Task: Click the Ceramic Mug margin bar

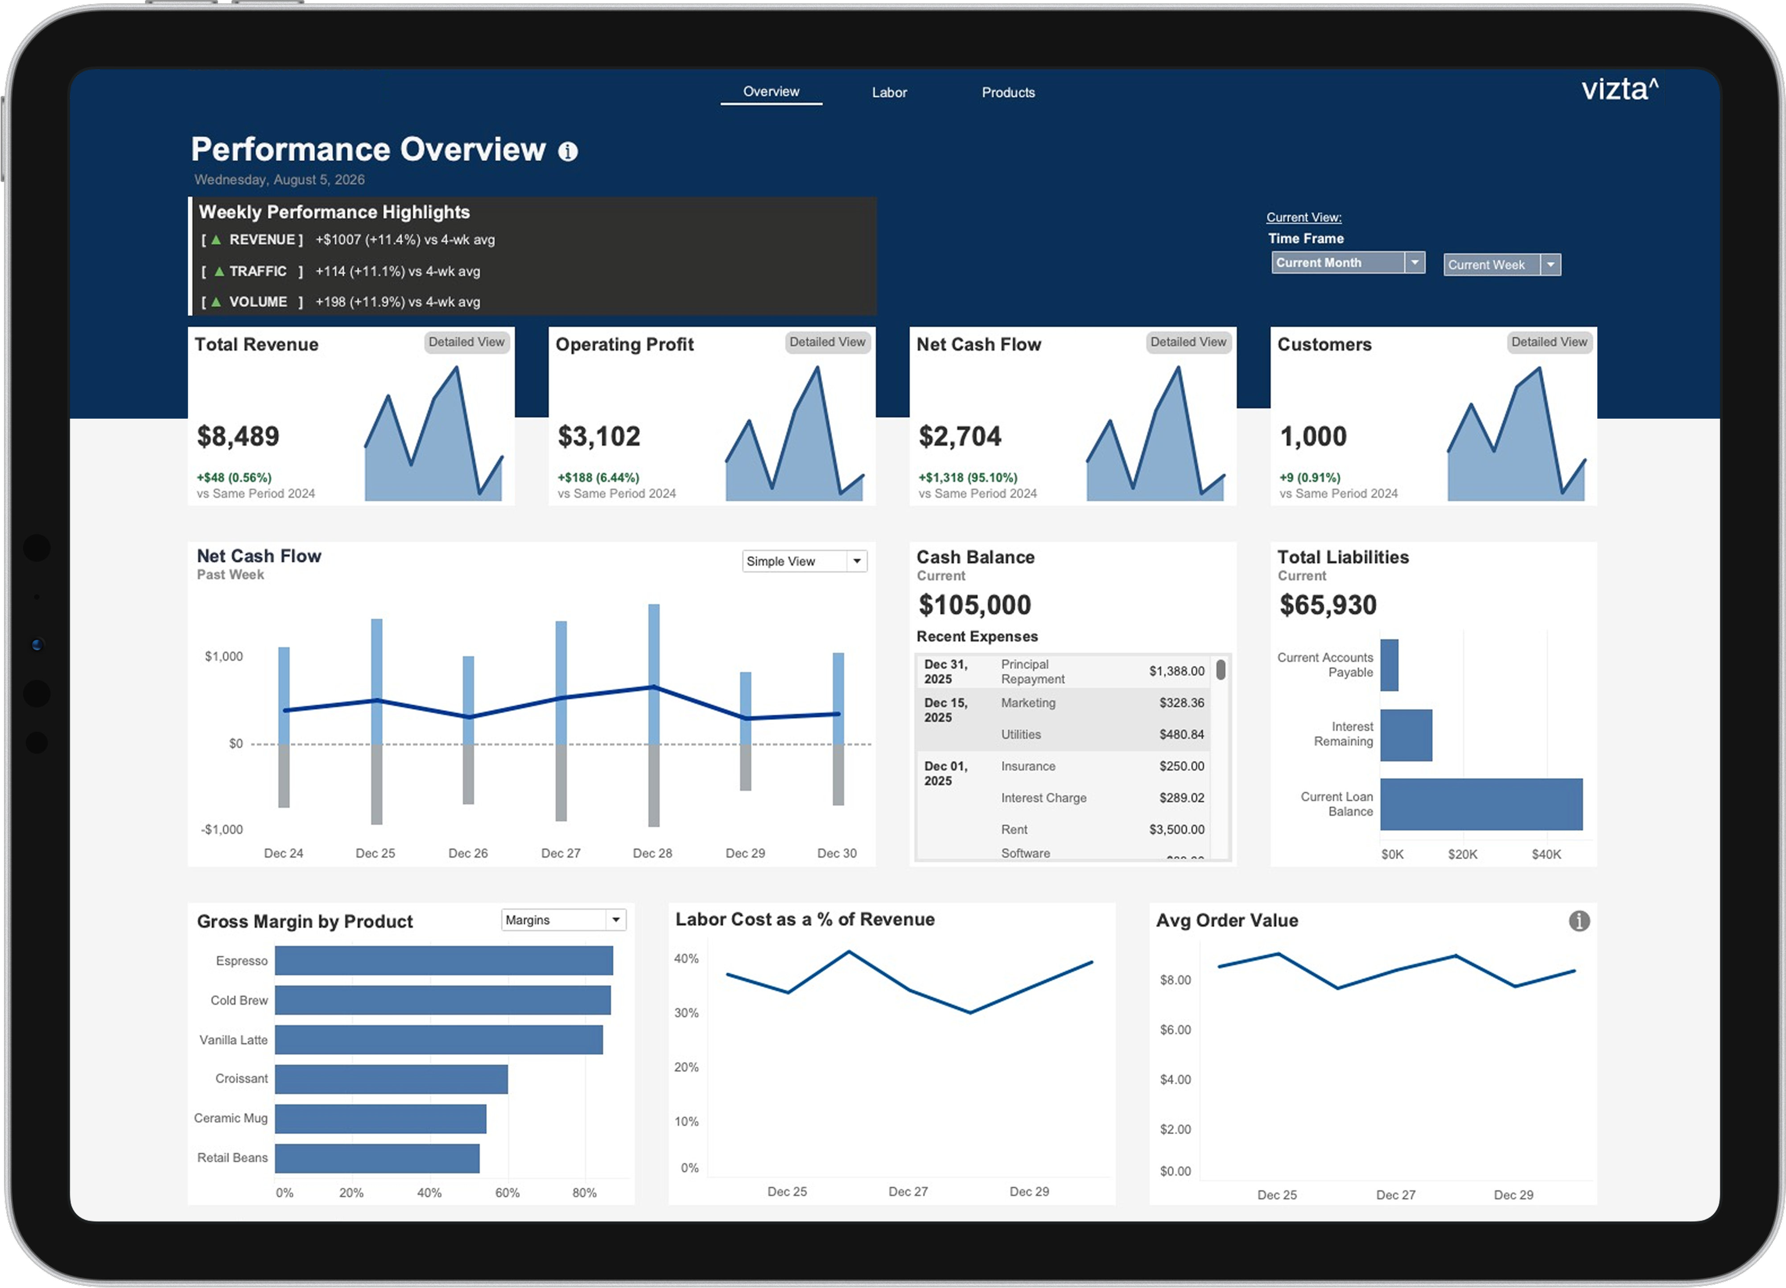Action: point(380,1119)
